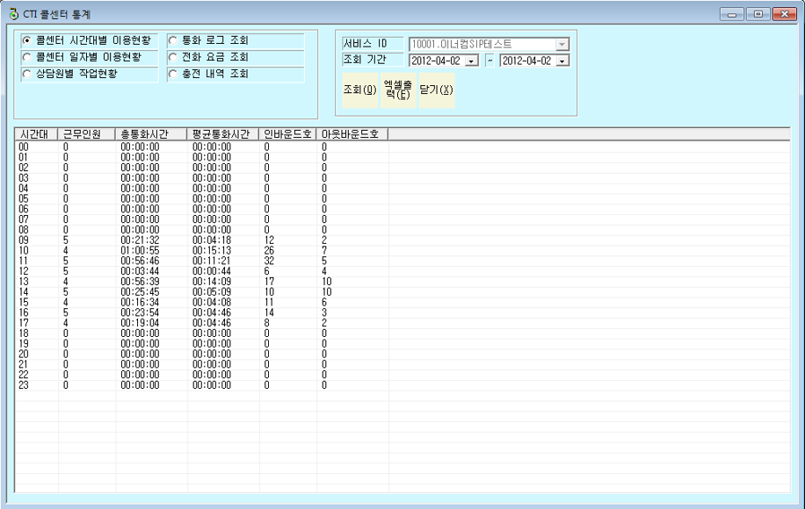The width and height of the screenshot is (805, 509).
Task: Click the 평균통화시간 column header
Action: pyautogui.click(x=223, y=134)
